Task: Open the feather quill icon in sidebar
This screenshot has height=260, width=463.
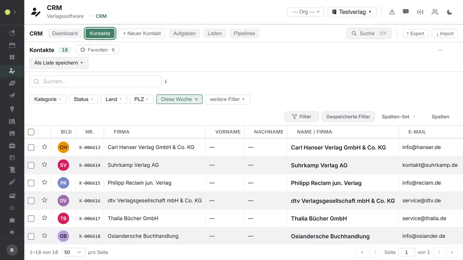Action: pyautogui.click(x=12, y=182)
